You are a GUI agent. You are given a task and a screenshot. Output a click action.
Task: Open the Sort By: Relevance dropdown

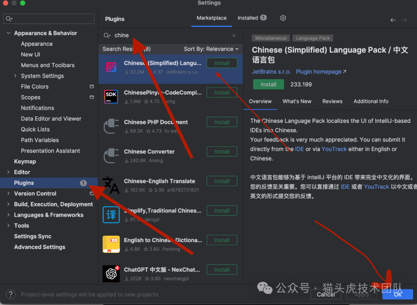click(x=211, y=49)
